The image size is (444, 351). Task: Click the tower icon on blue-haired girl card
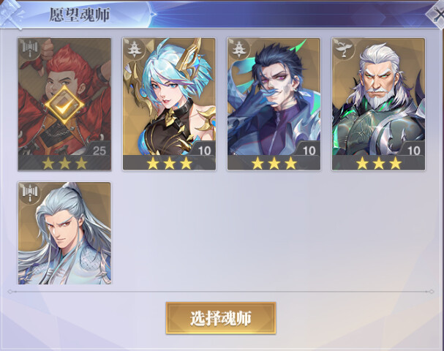tap(135, 49)
